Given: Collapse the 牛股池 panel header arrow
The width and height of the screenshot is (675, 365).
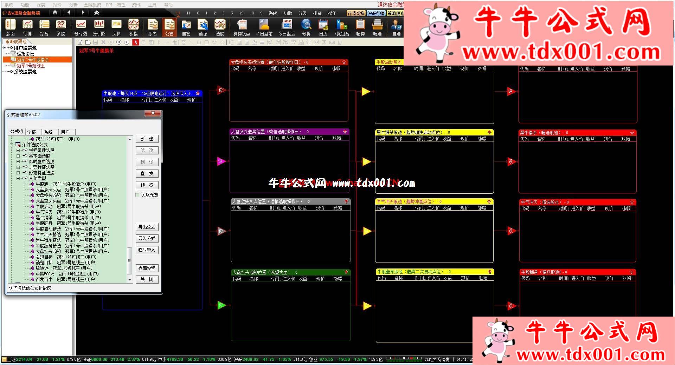Looking at the screenshot, I should pos(198,93).
